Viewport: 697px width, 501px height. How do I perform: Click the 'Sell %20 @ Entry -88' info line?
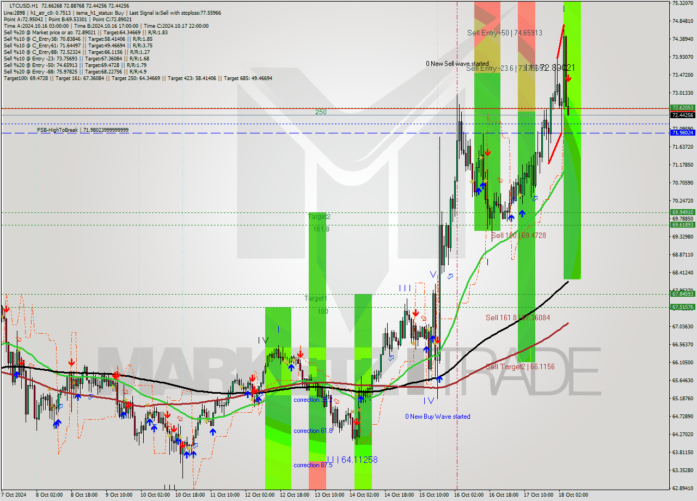click(x=75, y=71)
